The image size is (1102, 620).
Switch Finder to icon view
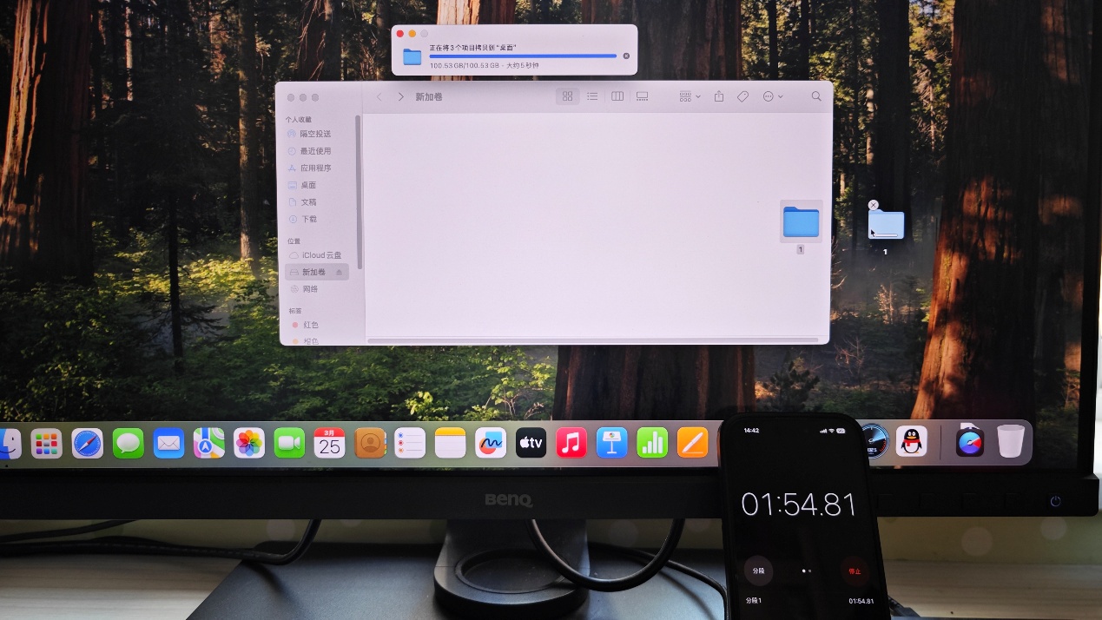coord(567,96)
